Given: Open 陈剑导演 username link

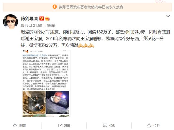Looking at the screenshot, I should (x=29, y=18).
